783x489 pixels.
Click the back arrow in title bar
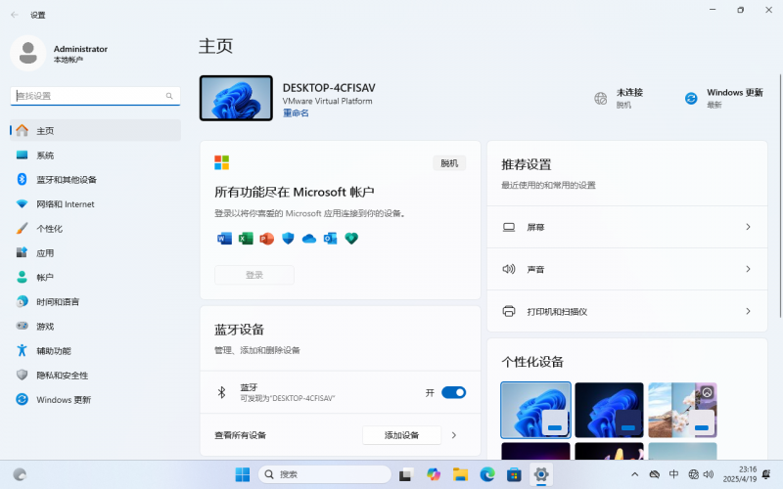point(15,15)
